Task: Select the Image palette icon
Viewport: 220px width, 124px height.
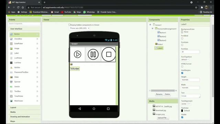Action: [x=11, y=49]
